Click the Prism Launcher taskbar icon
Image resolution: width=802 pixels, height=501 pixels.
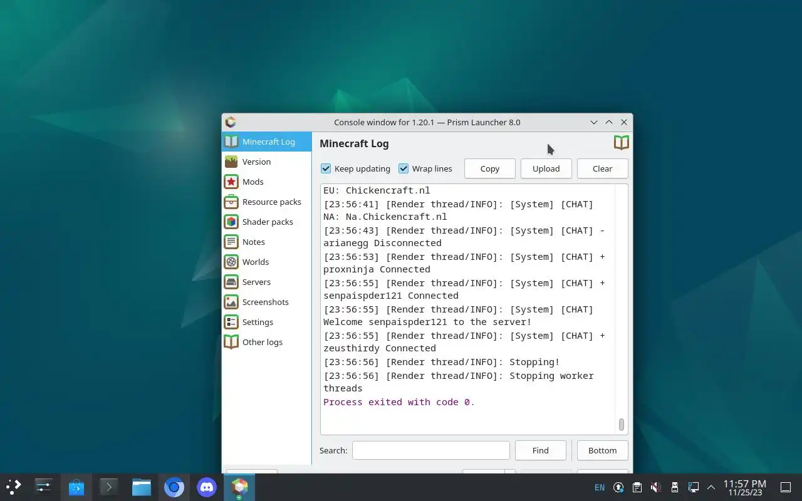coord(239,487)
